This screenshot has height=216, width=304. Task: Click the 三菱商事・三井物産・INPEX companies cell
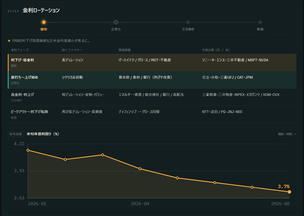[241, 95]
